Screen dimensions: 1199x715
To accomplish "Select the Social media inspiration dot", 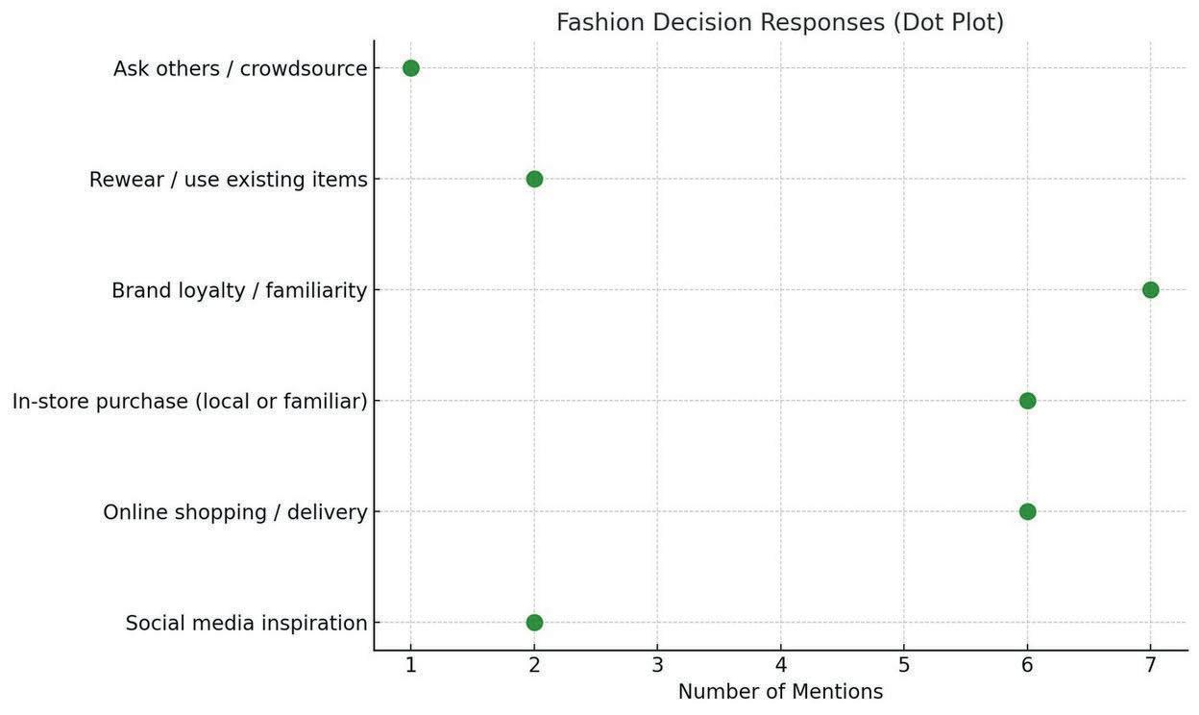I will [534, 623].
